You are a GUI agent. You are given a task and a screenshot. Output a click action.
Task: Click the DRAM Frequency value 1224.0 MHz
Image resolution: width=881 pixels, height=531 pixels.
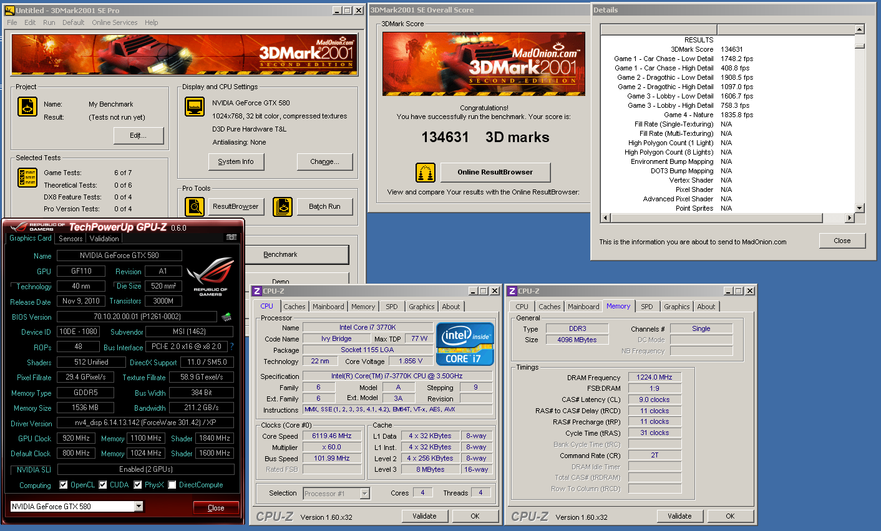(x=655, y=377)
